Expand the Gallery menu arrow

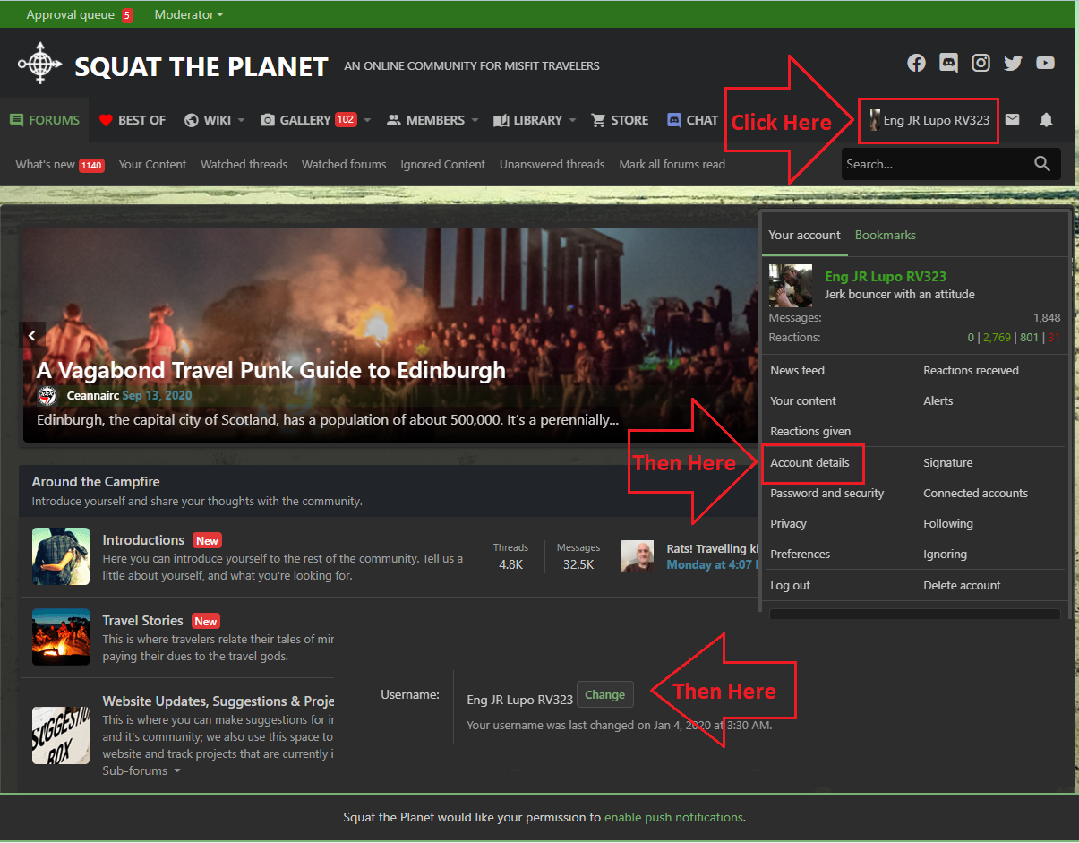point(367,120)
